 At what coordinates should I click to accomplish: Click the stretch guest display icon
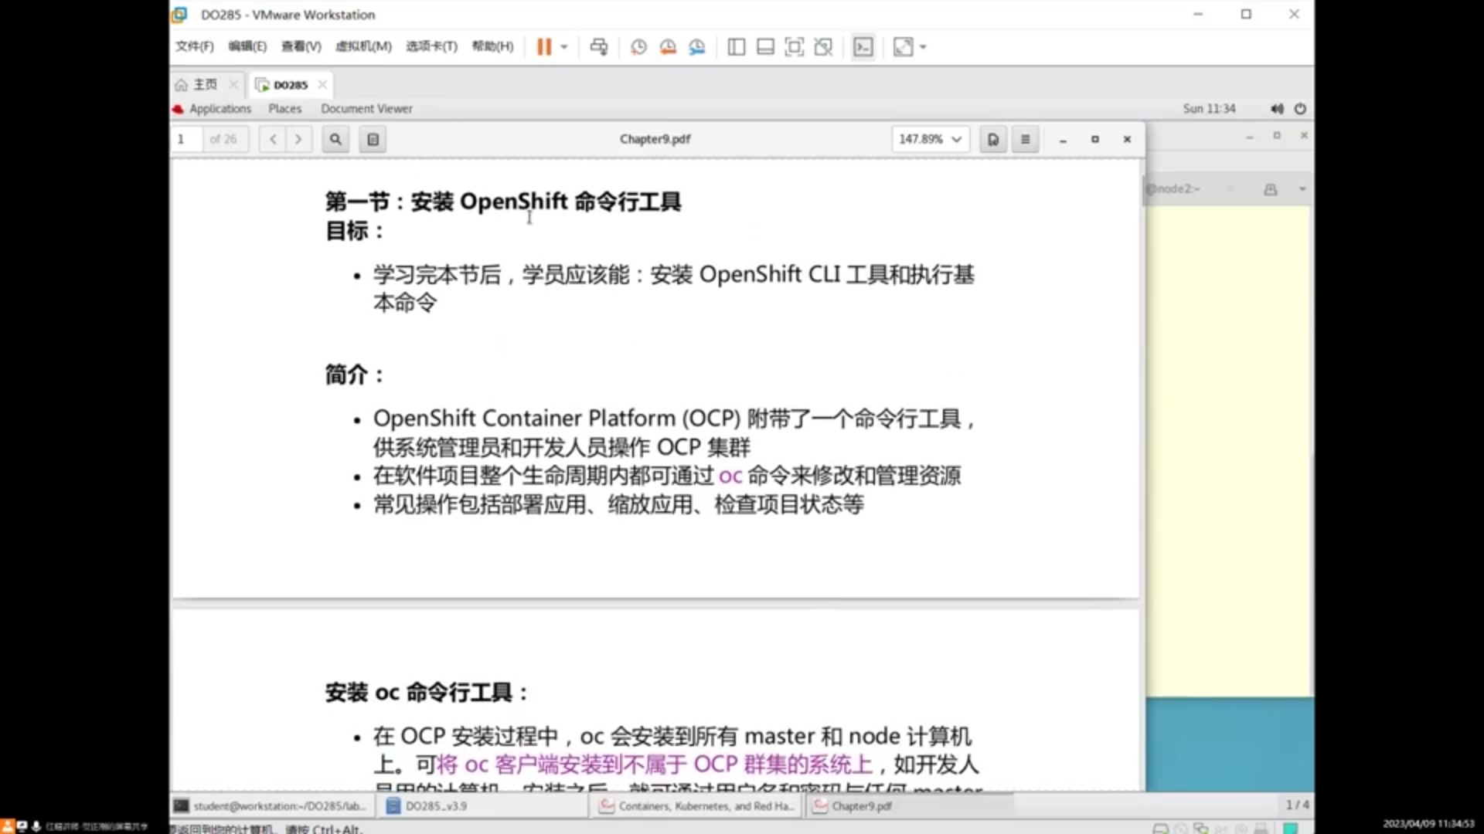tap(903, 47)
